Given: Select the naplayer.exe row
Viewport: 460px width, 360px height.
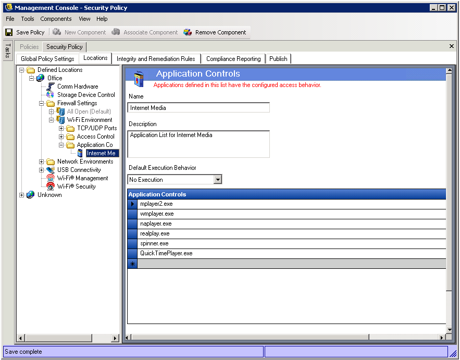Looking at the screenshot, I should [287, 224].
